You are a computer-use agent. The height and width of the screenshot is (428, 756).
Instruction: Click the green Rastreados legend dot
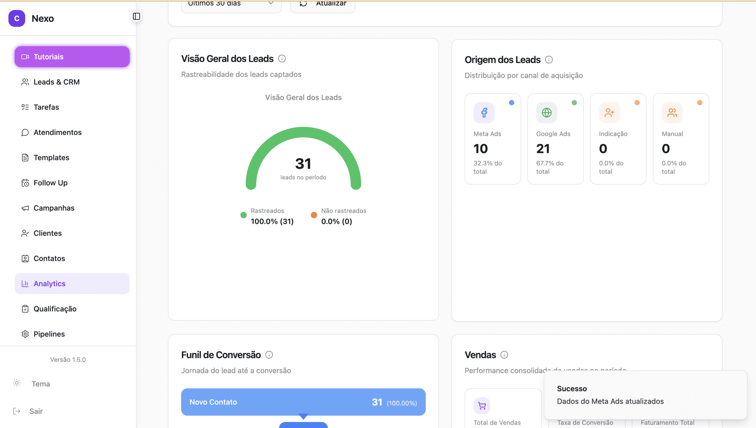coord(243,215)
